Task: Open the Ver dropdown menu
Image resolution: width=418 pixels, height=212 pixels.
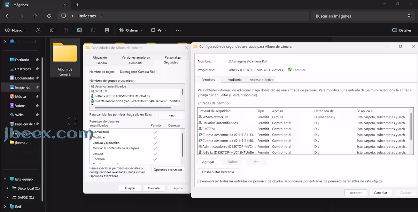Action: [158, 30]
